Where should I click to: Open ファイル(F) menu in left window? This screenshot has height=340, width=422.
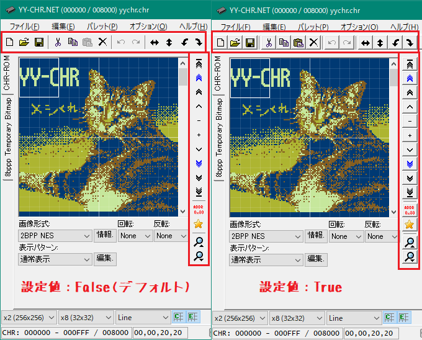click(24, 26)
